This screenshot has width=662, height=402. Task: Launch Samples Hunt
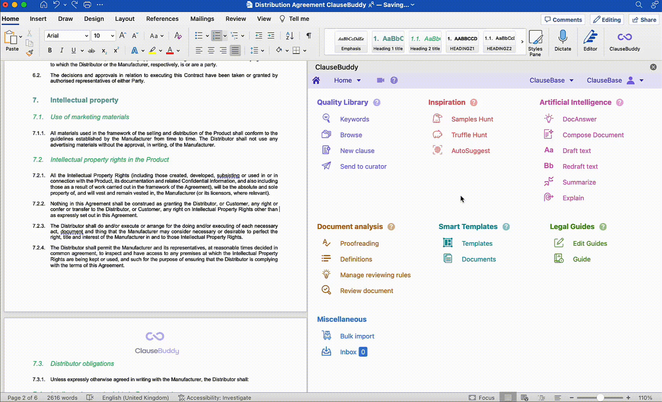472,119
